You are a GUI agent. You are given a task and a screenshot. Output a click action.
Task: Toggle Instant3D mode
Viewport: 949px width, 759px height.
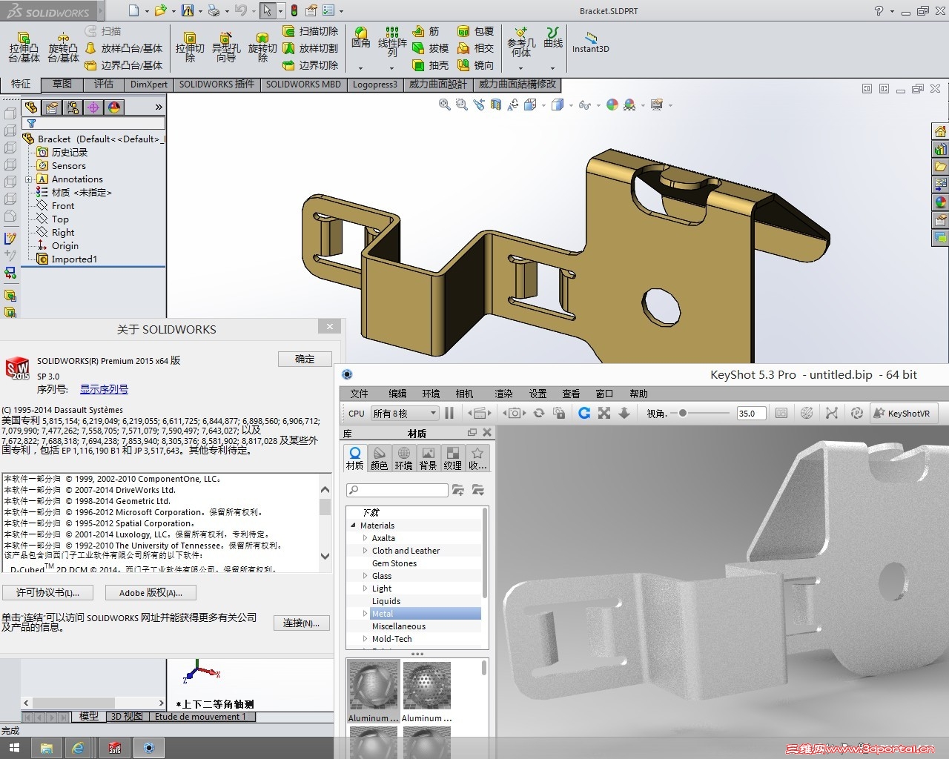(590, 41)
